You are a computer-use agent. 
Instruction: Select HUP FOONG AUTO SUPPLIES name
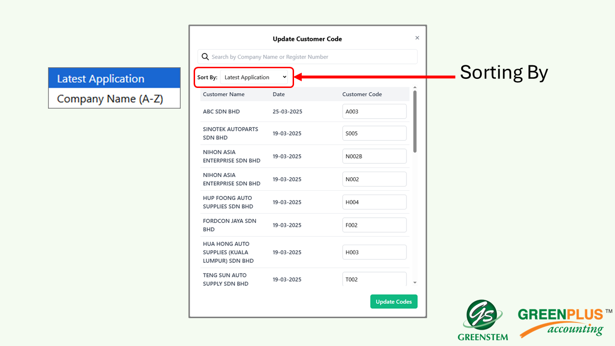coord(228,202)
